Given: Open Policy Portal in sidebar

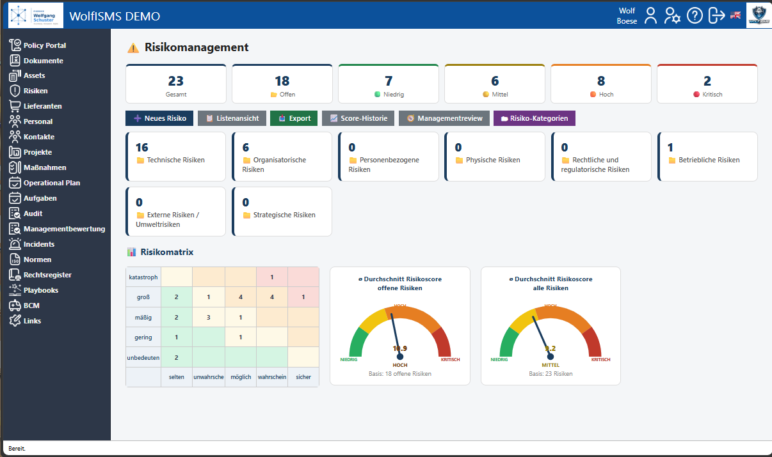Looking at the screenshot, I should click(45, 45).
